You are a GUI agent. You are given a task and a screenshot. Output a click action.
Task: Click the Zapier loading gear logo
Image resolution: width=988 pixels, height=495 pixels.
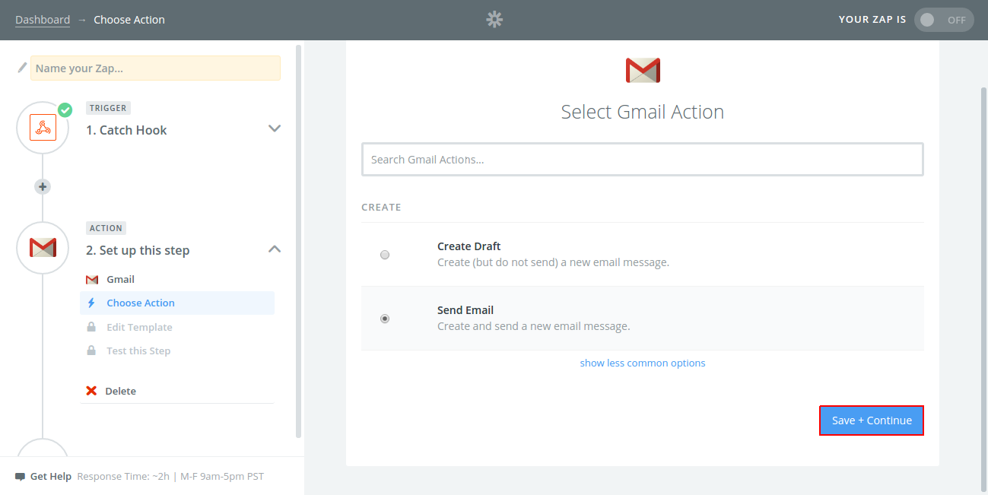coord(494,20)
